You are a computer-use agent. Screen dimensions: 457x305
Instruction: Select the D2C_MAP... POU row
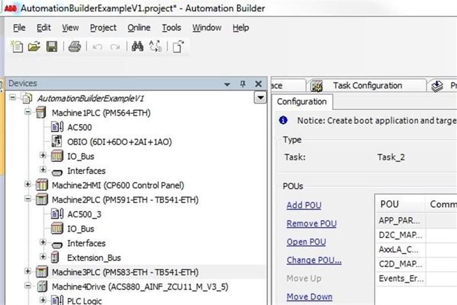(x=416, y=235)
